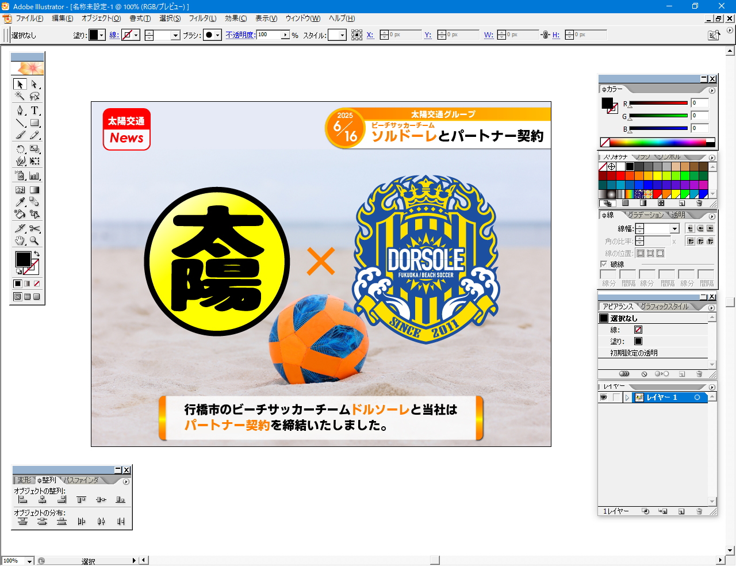
Task: Pick the Magic Wand tool
Action: click(20, 96)
